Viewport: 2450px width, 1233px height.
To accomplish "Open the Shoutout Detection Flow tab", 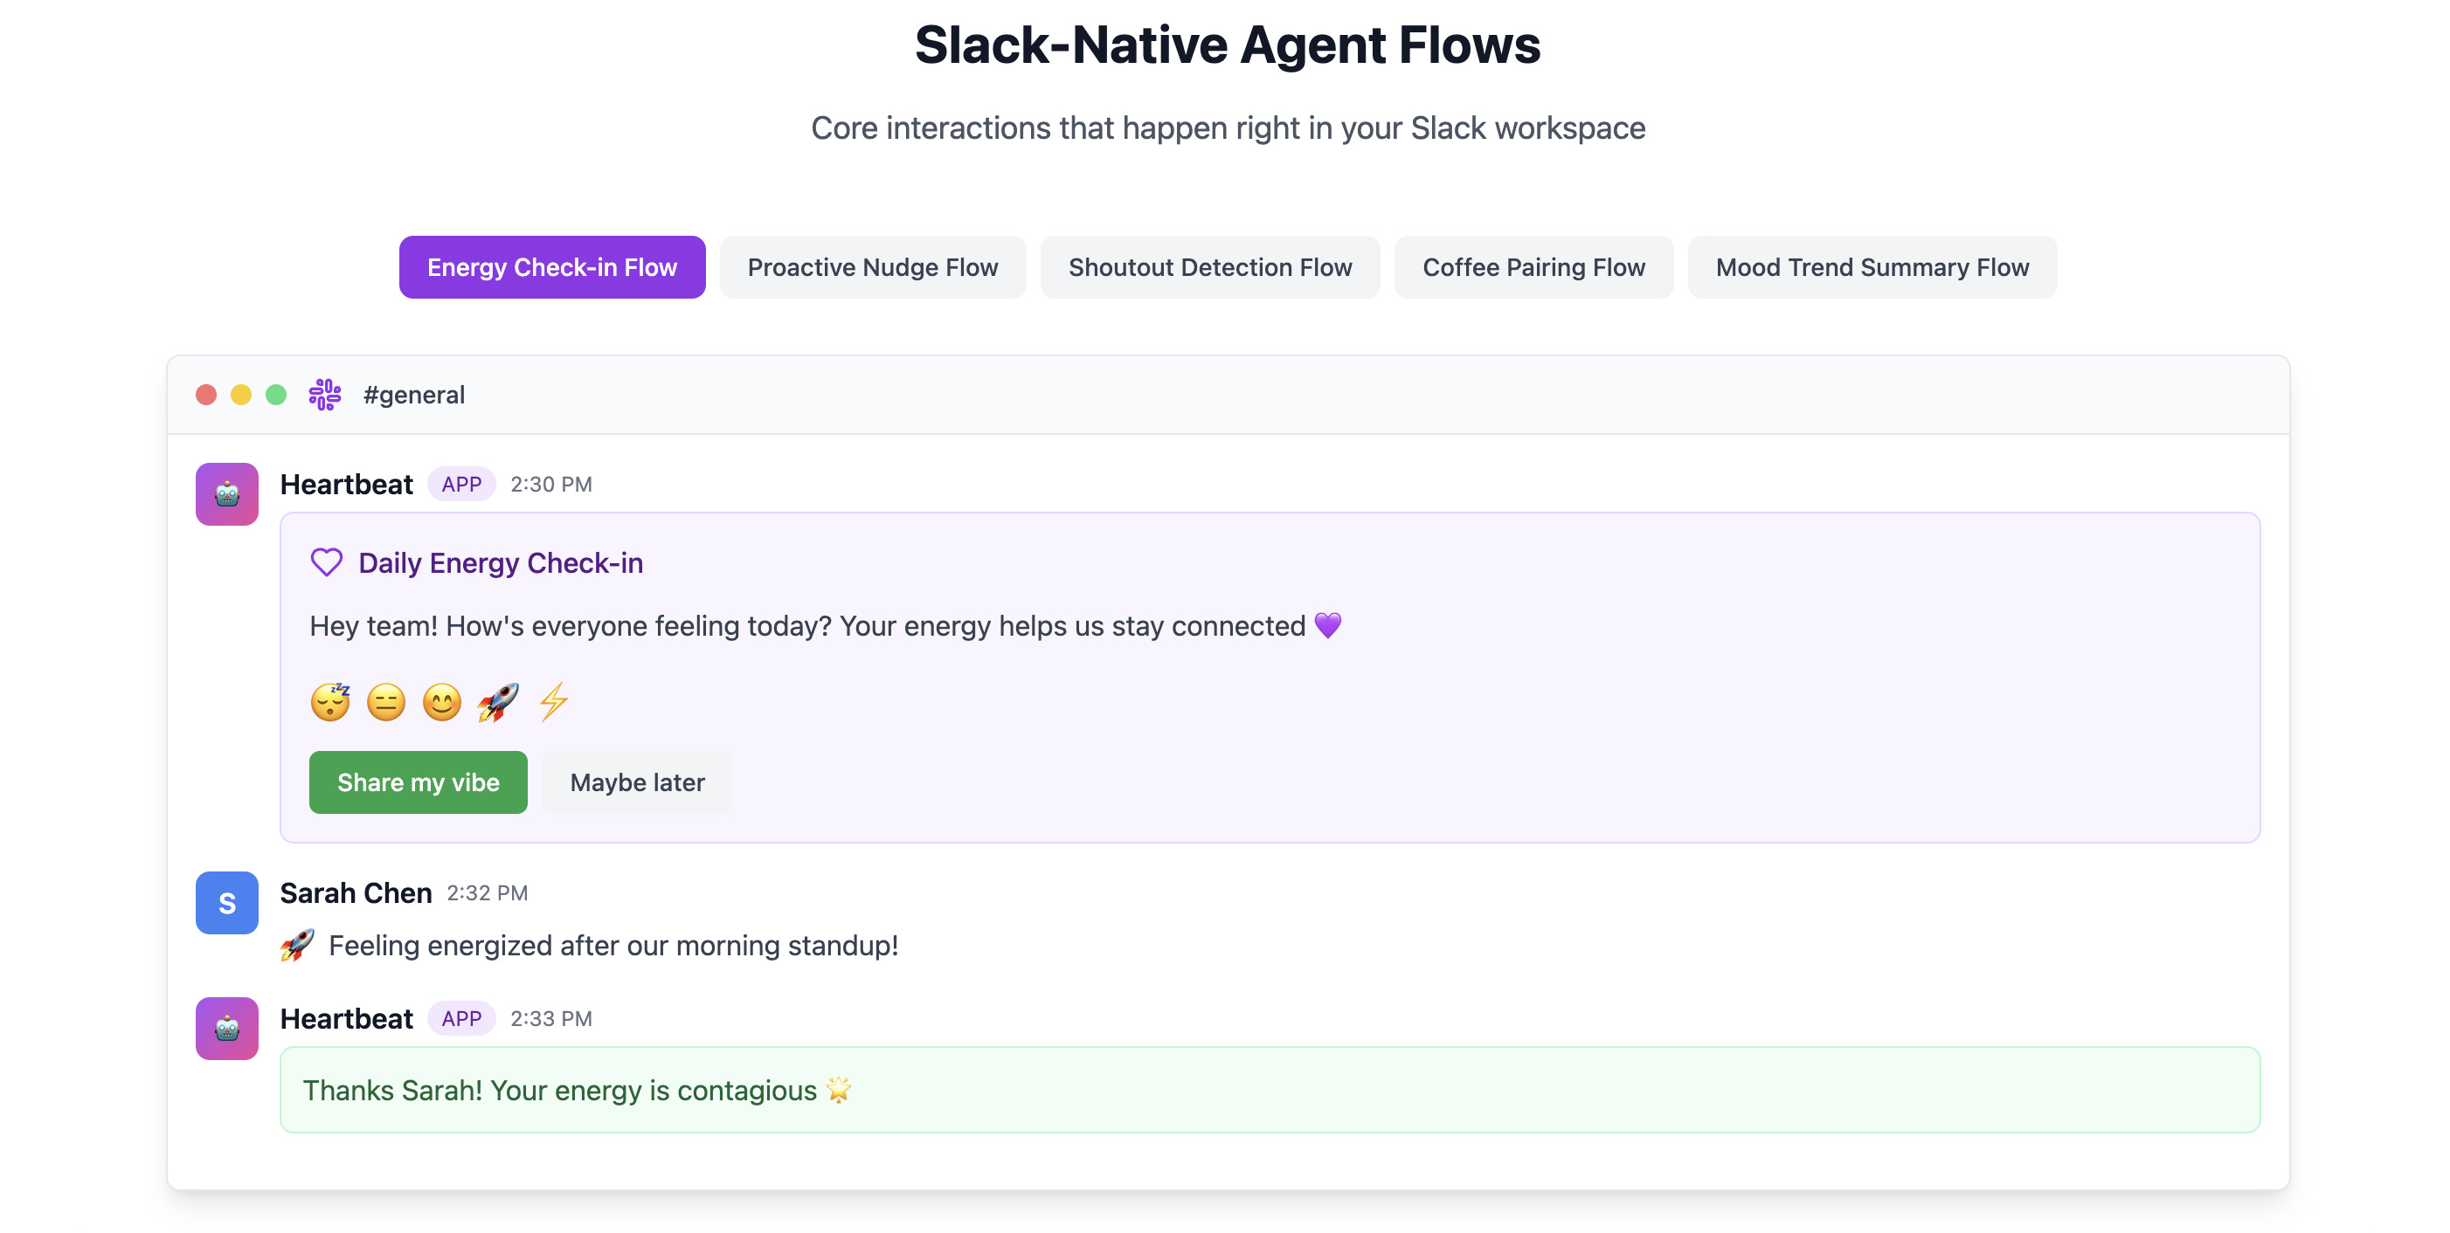I will coord(1210,267).
